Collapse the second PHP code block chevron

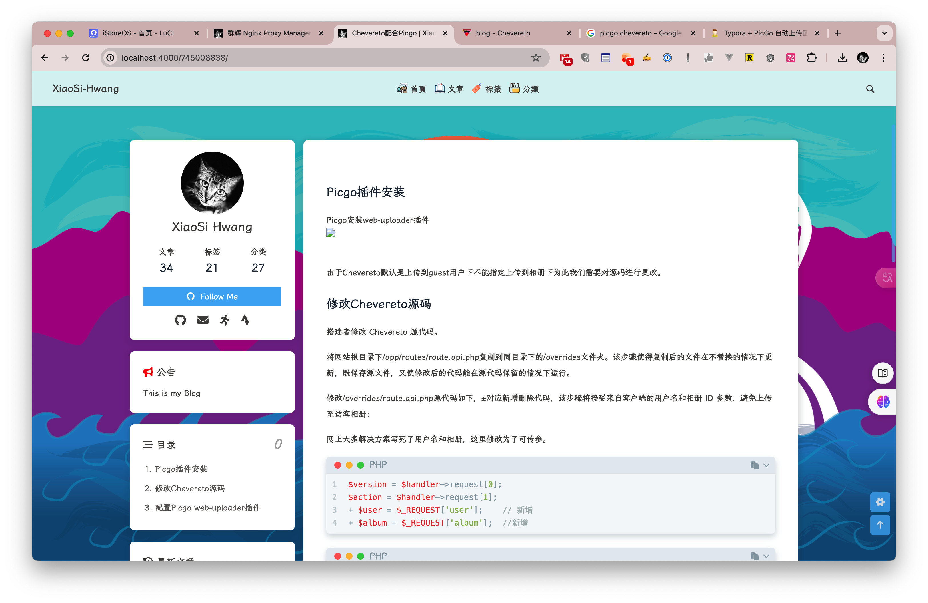(767, 556)
